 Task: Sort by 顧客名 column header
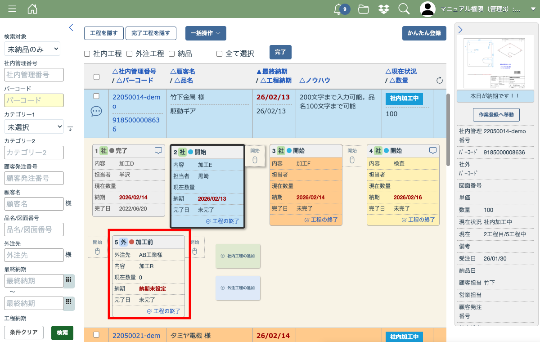183,72
